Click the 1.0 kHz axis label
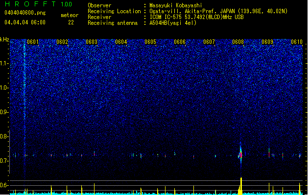Viewport: 308px width, 195px height. click(x=4, y=88)
